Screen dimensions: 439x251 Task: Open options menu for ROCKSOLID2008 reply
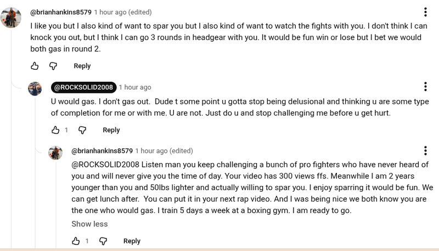pyautogui.click(x=425, y=87)
